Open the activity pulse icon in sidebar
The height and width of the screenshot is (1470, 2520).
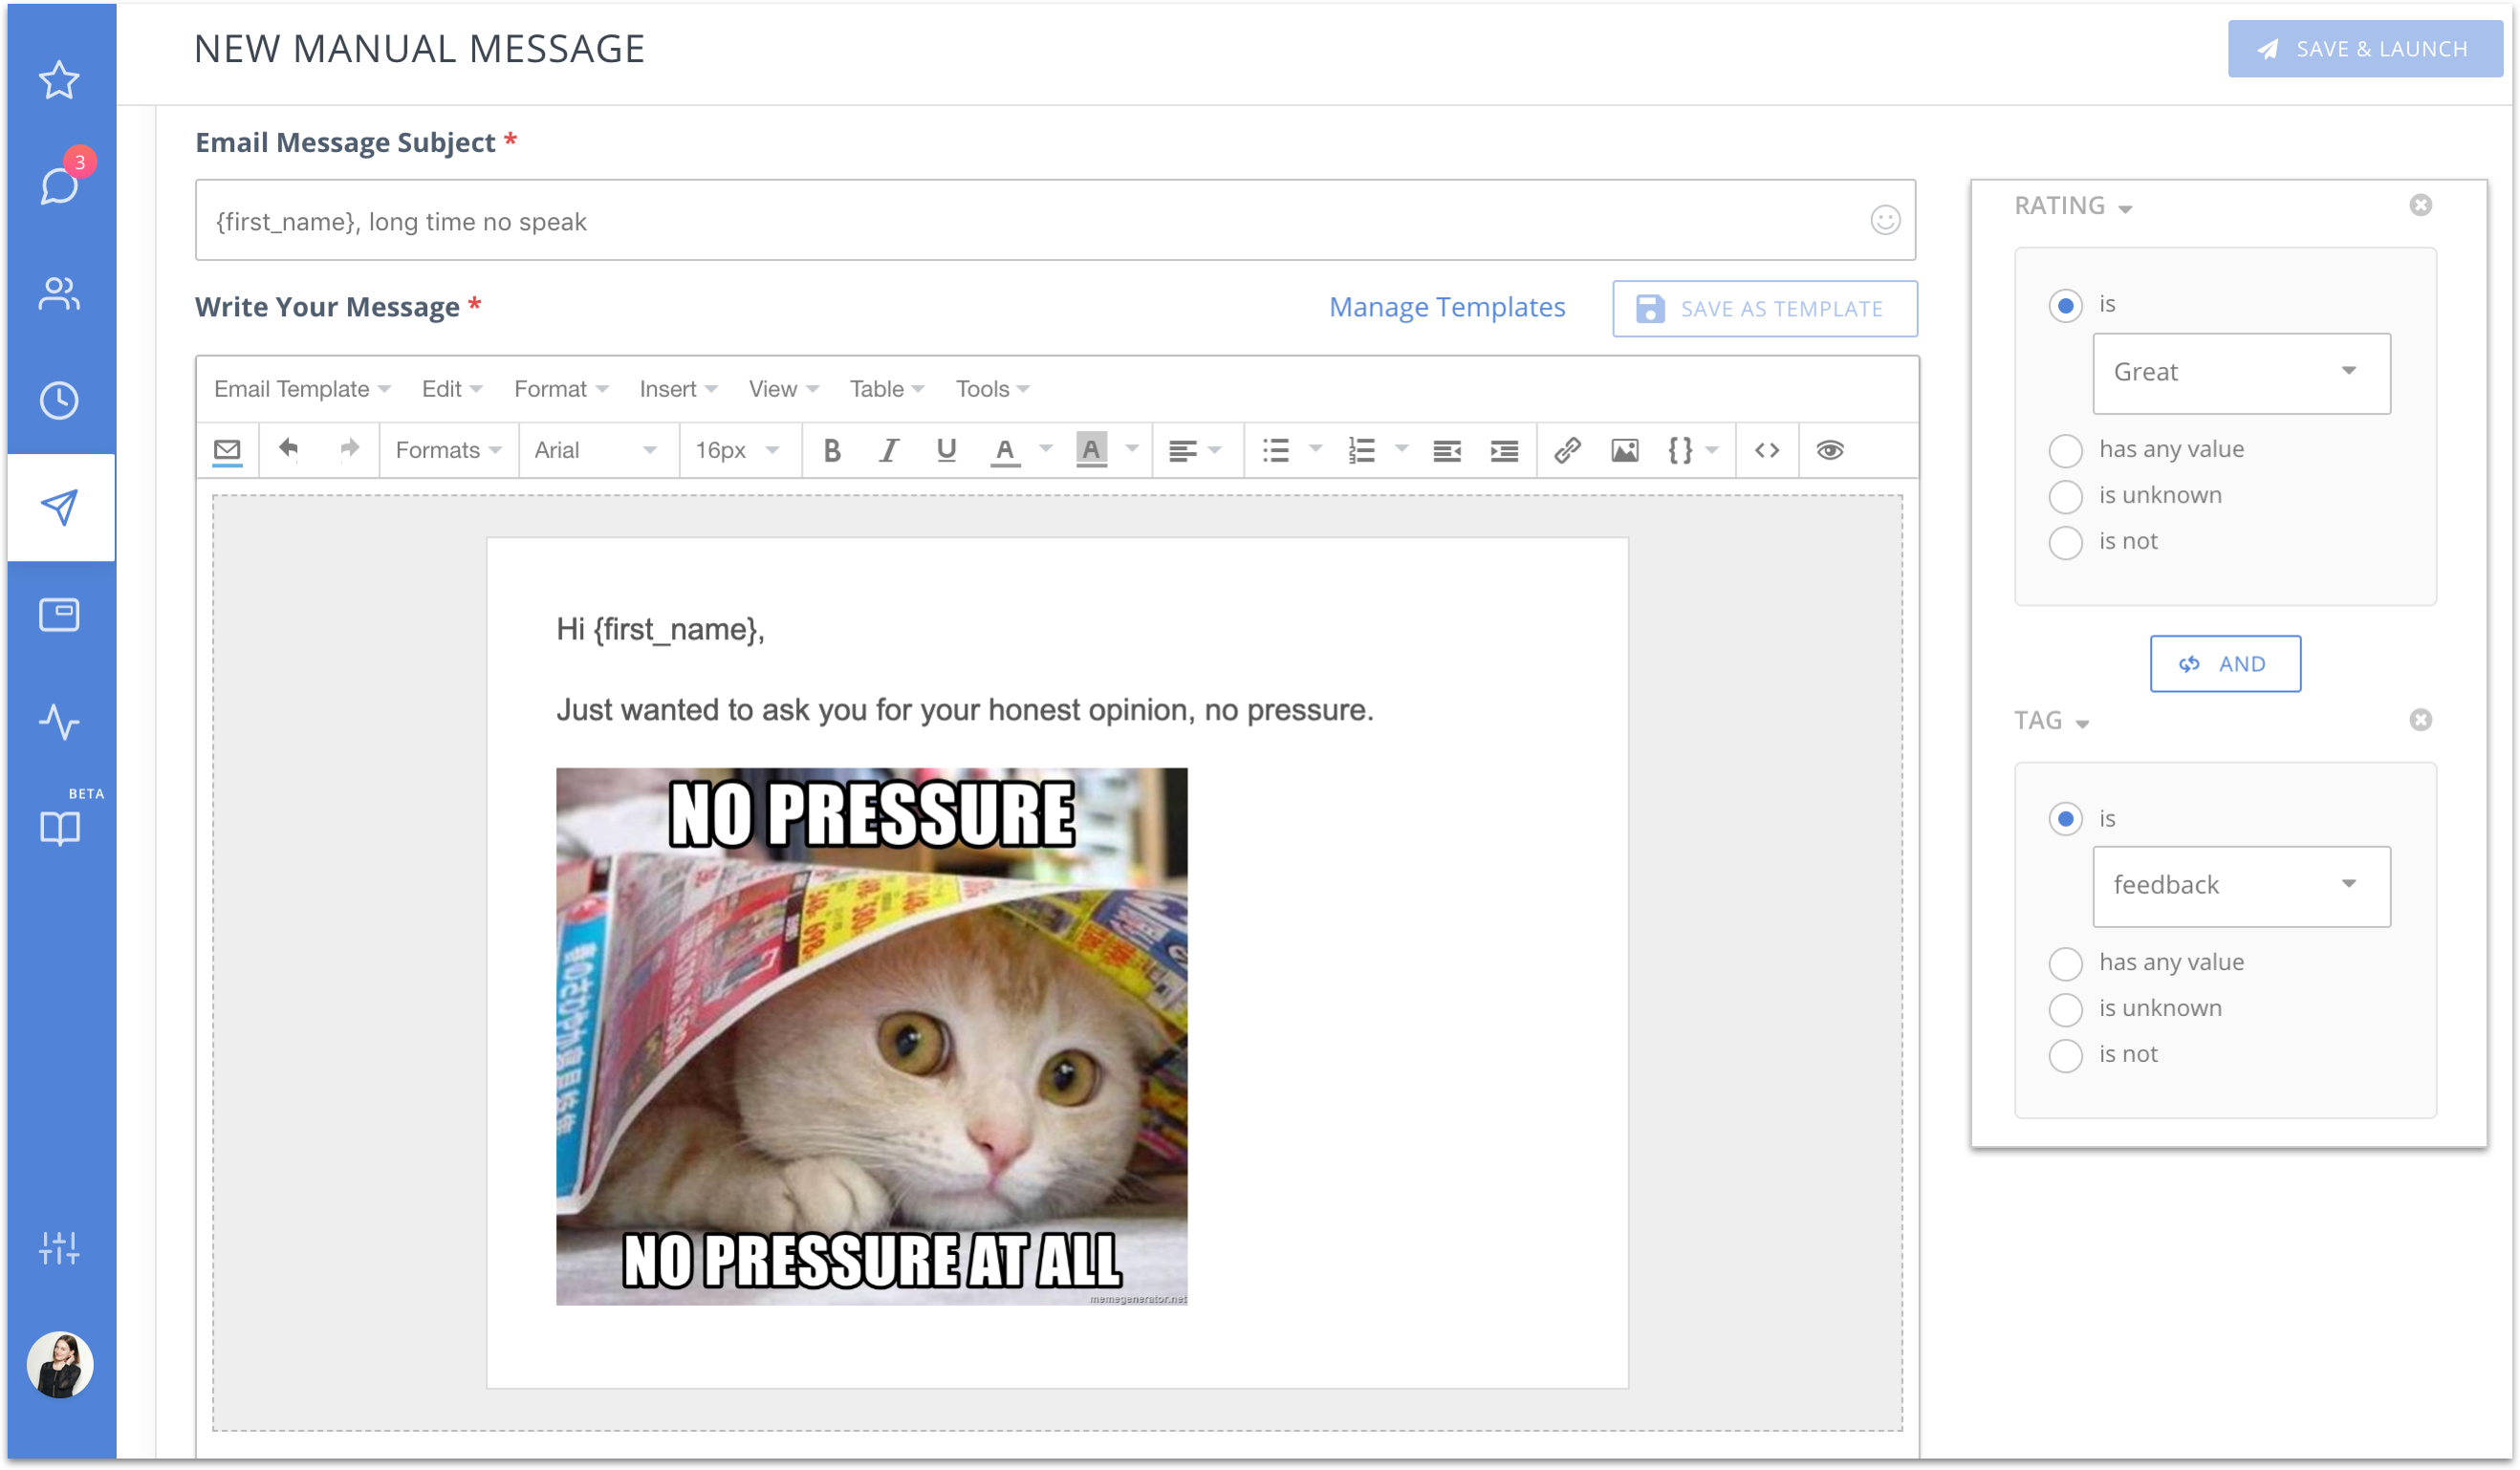point(59,721)
